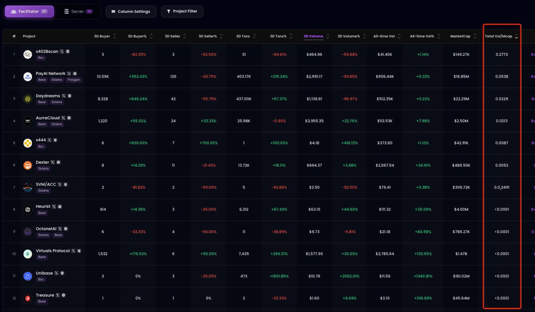
Task: Open PayAI Network's website globe icon
Action: click(x=75, y=74)
